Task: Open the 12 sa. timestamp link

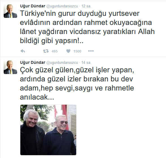Action: click(x=86, y=6)
